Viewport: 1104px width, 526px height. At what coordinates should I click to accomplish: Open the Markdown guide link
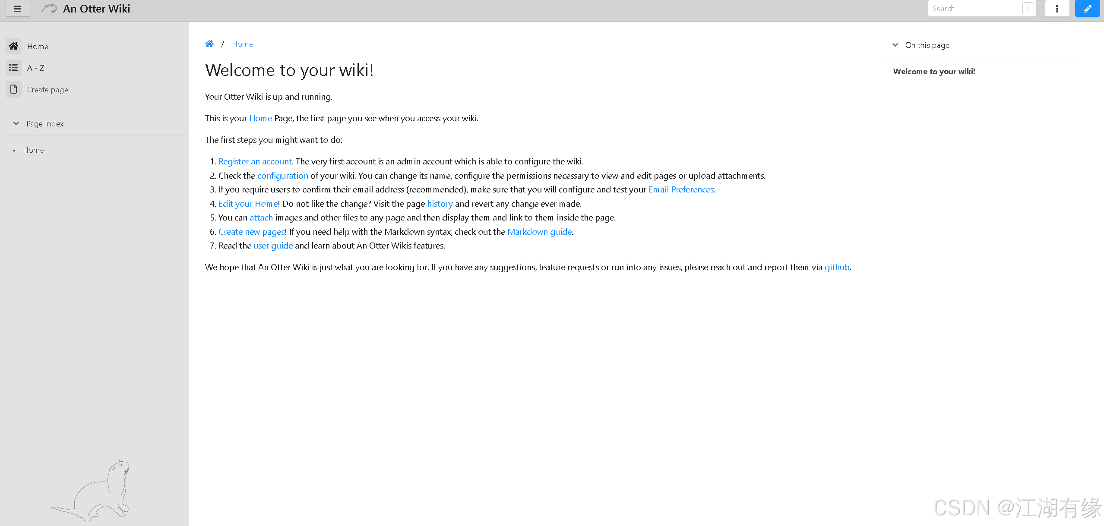(539, 232)
